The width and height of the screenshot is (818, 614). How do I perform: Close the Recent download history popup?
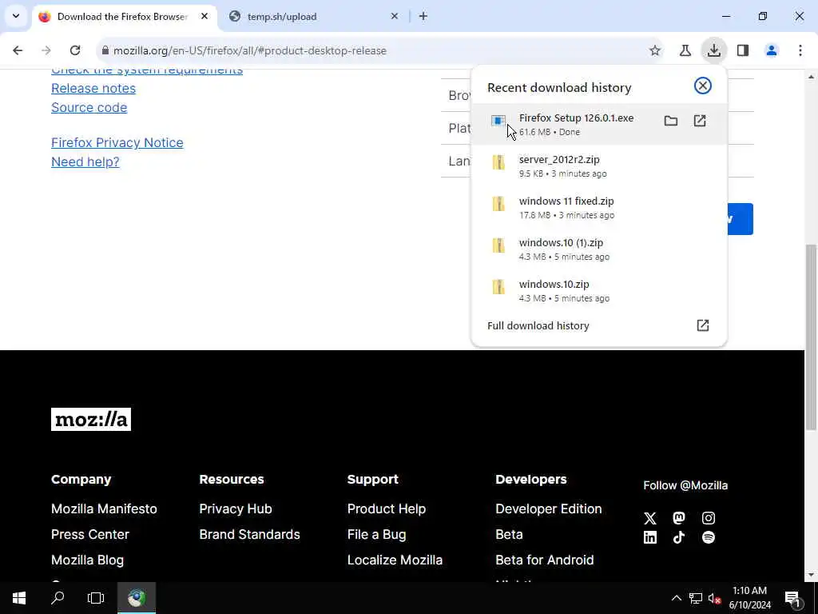(703, 86)
